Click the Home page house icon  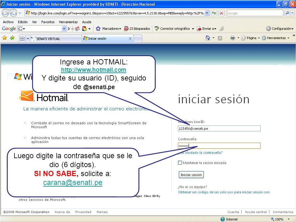click(x=208, y=38)
